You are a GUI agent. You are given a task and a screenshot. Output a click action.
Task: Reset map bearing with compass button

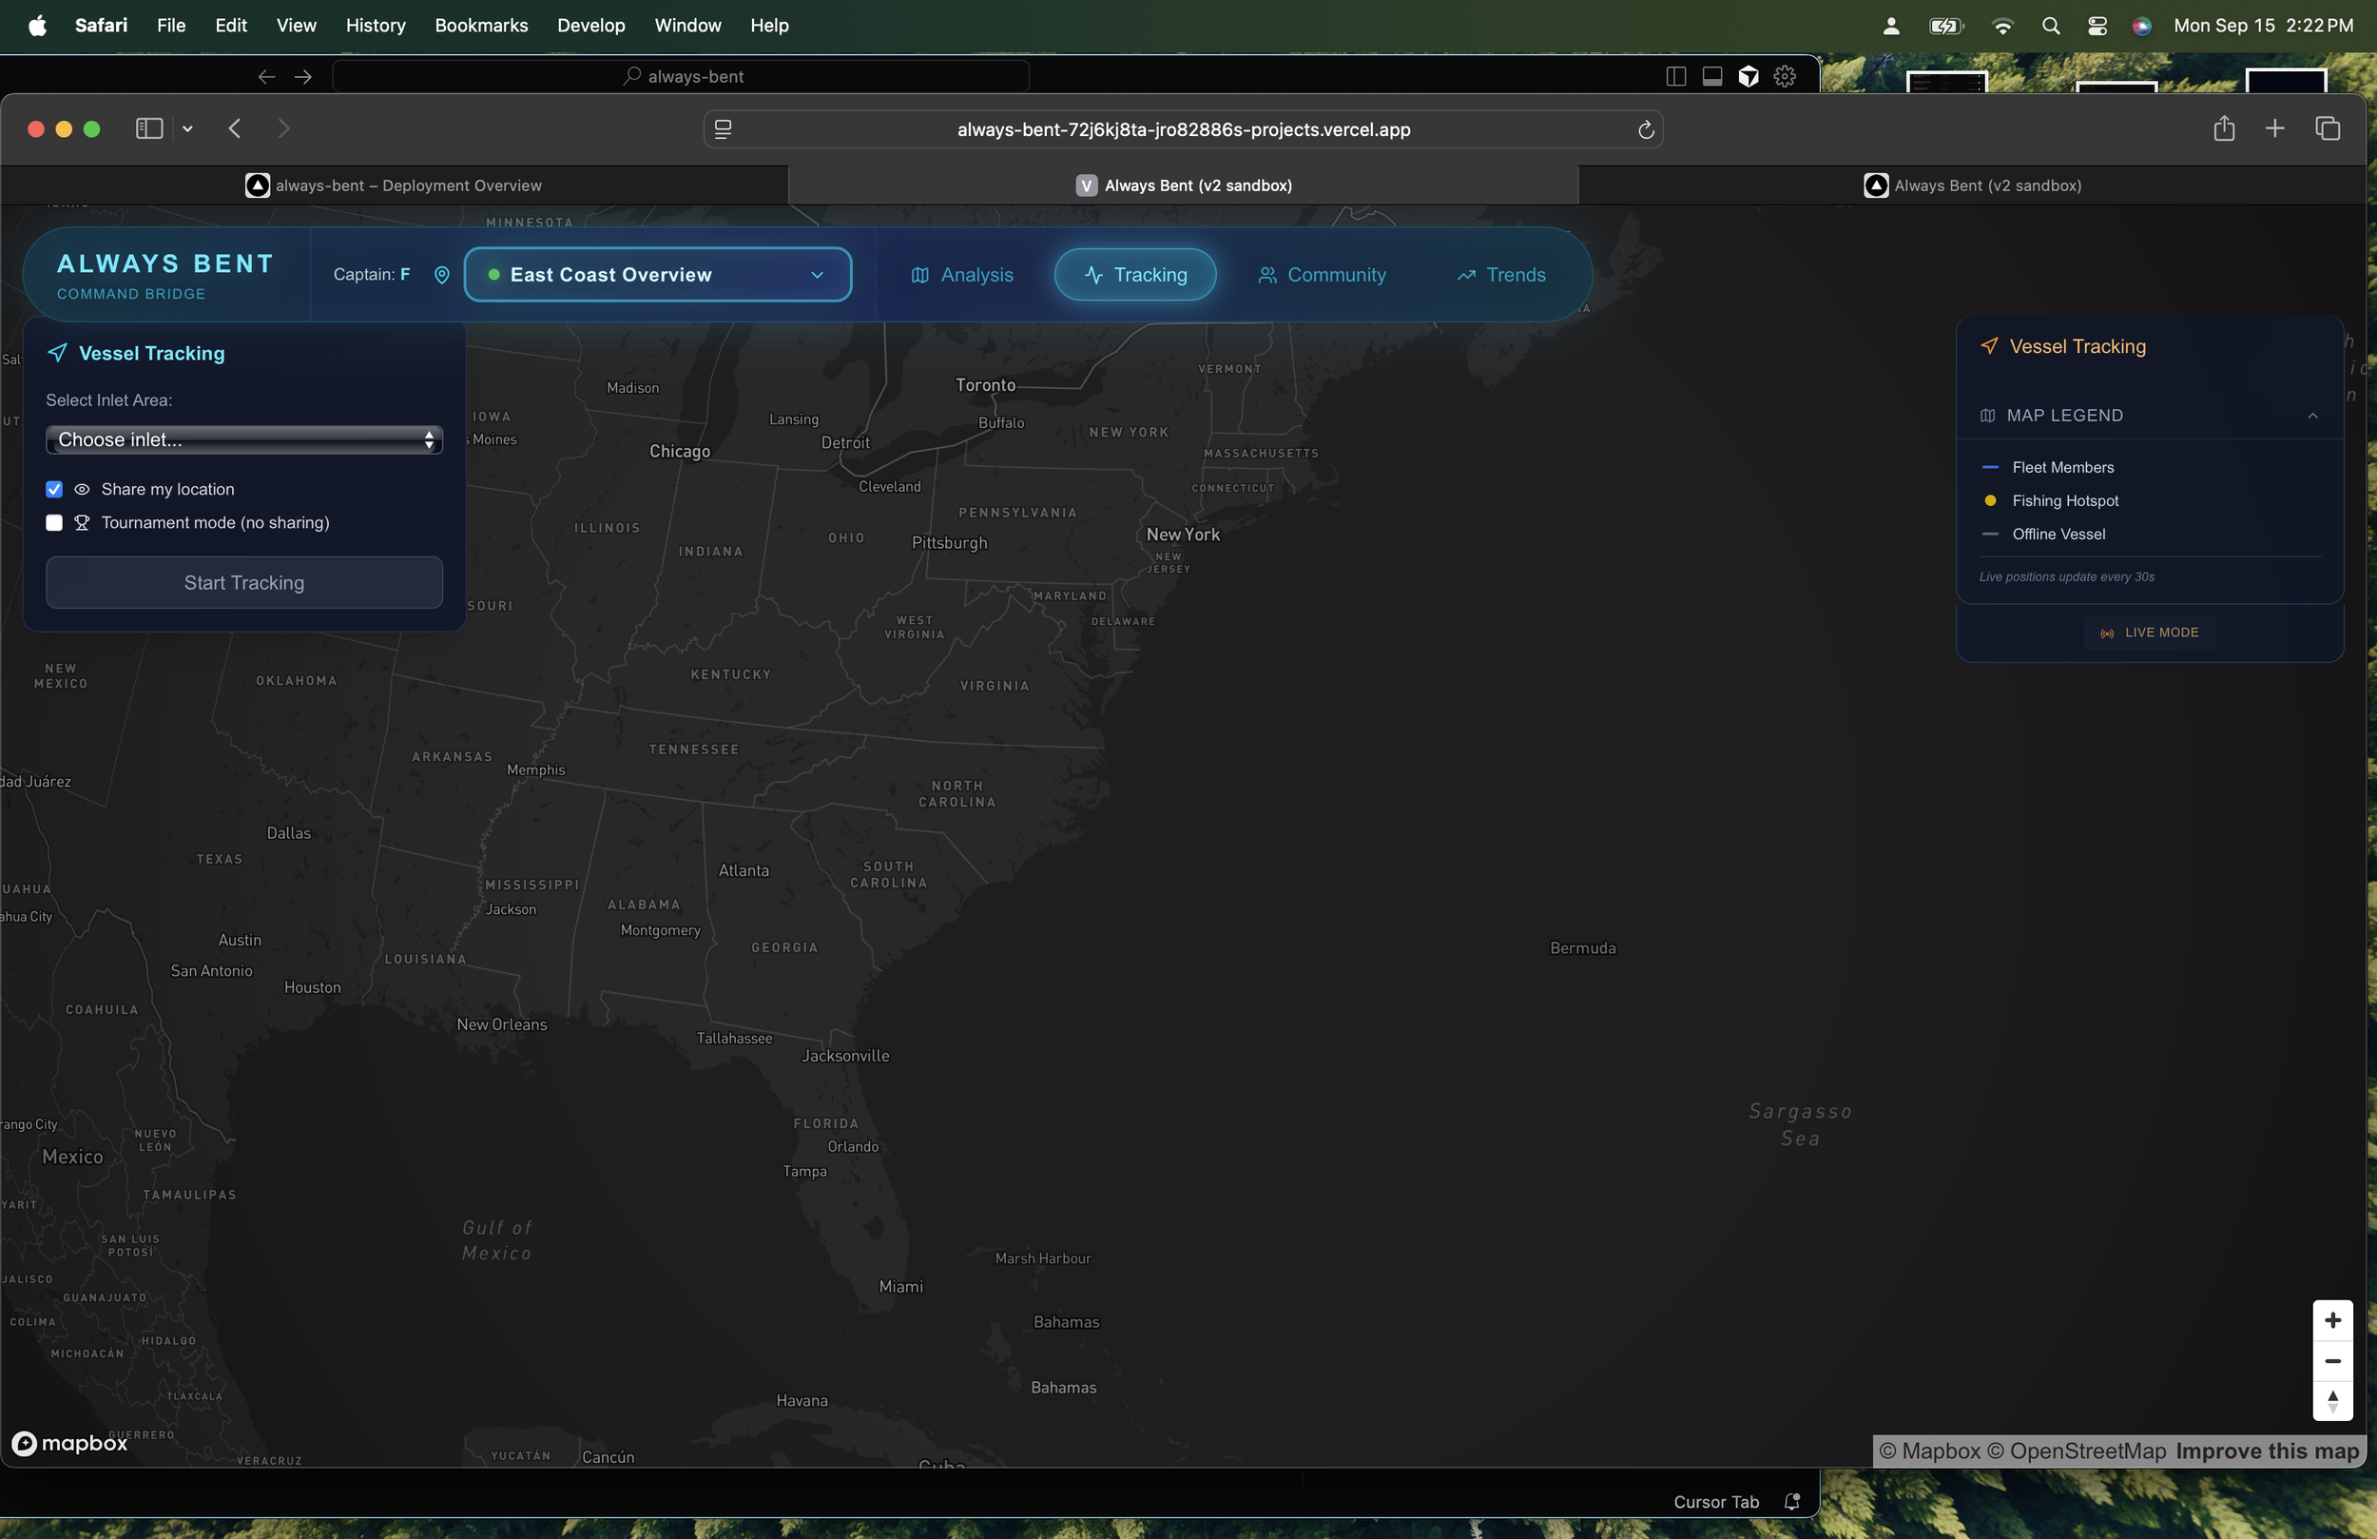(x=2332, y=1401)
